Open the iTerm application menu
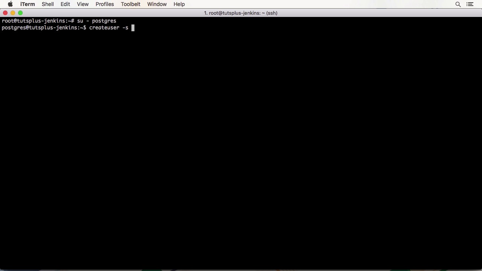Image resolution: width=482 pixels, height=271 pixels. coord(27,4)
